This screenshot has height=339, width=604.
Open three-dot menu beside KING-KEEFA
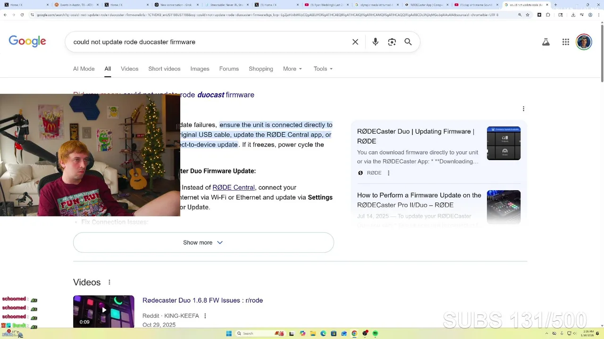click(x=205, y=316)
